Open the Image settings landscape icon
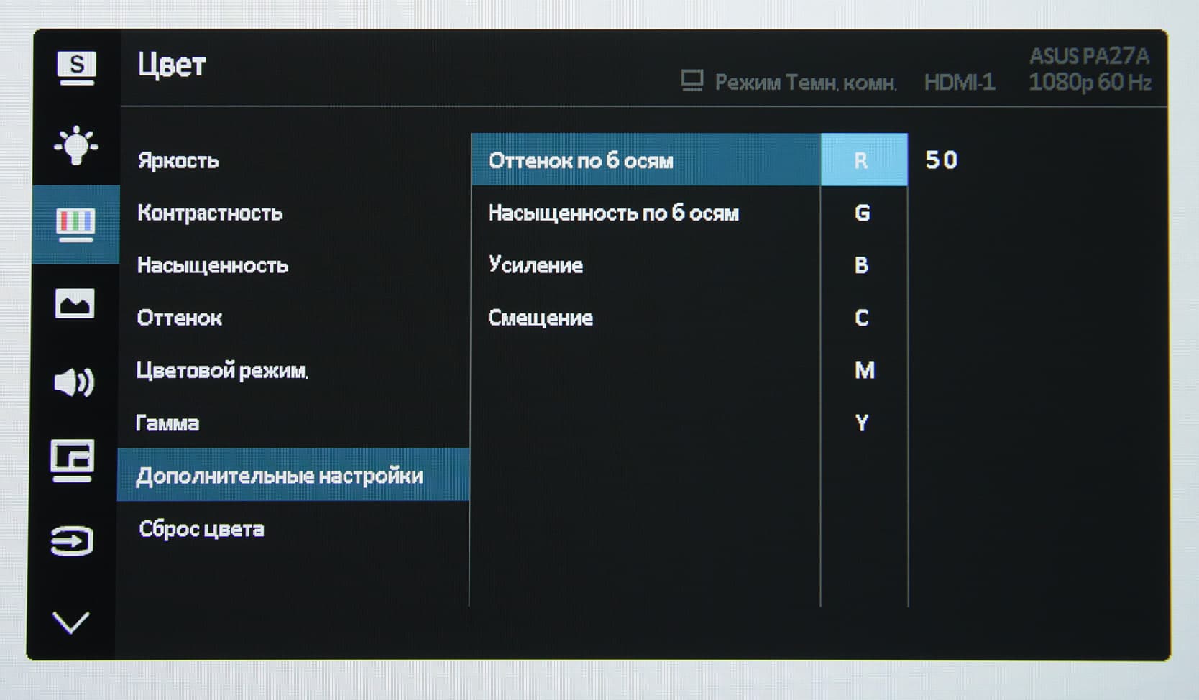Viewport: 1199px width, 700px height. coord(75,303)
